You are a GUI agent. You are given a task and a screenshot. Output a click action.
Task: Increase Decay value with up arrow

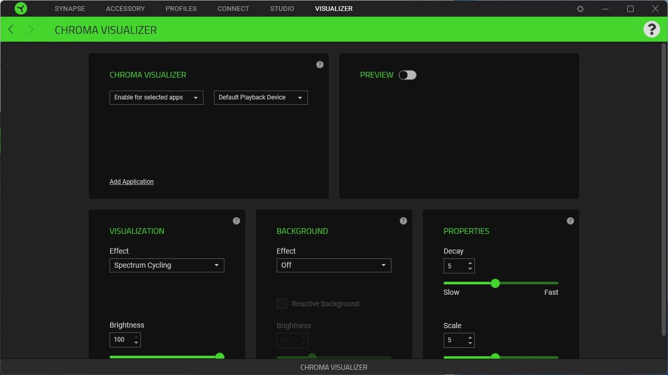click(x=470, y=263)
